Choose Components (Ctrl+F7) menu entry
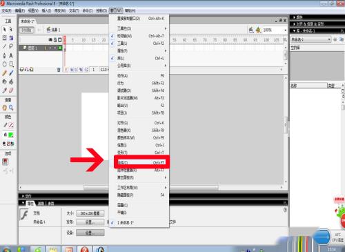Screen dimensions: 345x252 (x=141, y=162)
